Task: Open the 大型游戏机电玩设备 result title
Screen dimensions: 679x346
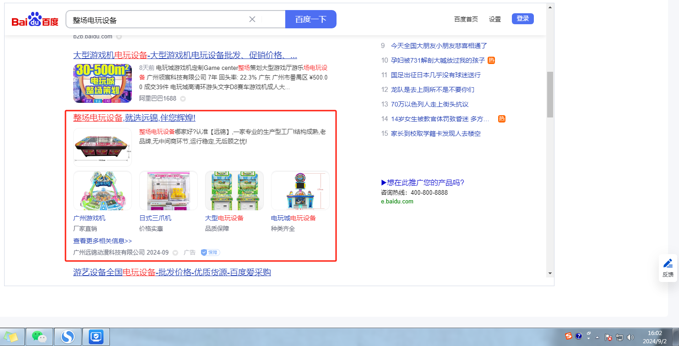Action: [x=185, y=55]
